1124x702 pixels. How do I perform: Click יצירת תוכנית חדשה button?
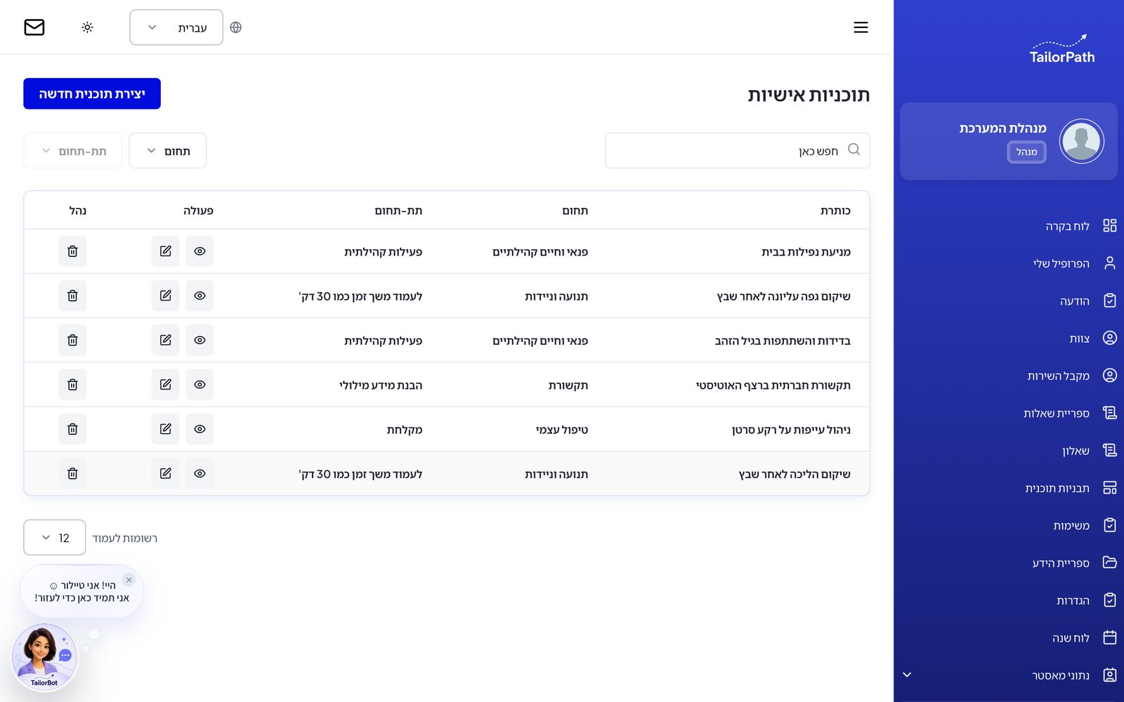pyautogui.click(x=92, y=93)
